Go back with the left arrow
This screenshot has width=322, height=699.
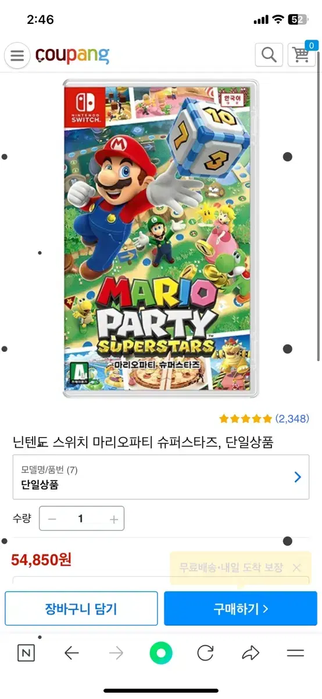point(71,654)
